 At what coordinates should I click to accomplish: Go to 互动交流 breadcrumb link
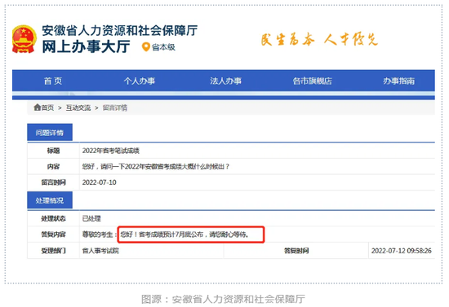click(78, 107)
